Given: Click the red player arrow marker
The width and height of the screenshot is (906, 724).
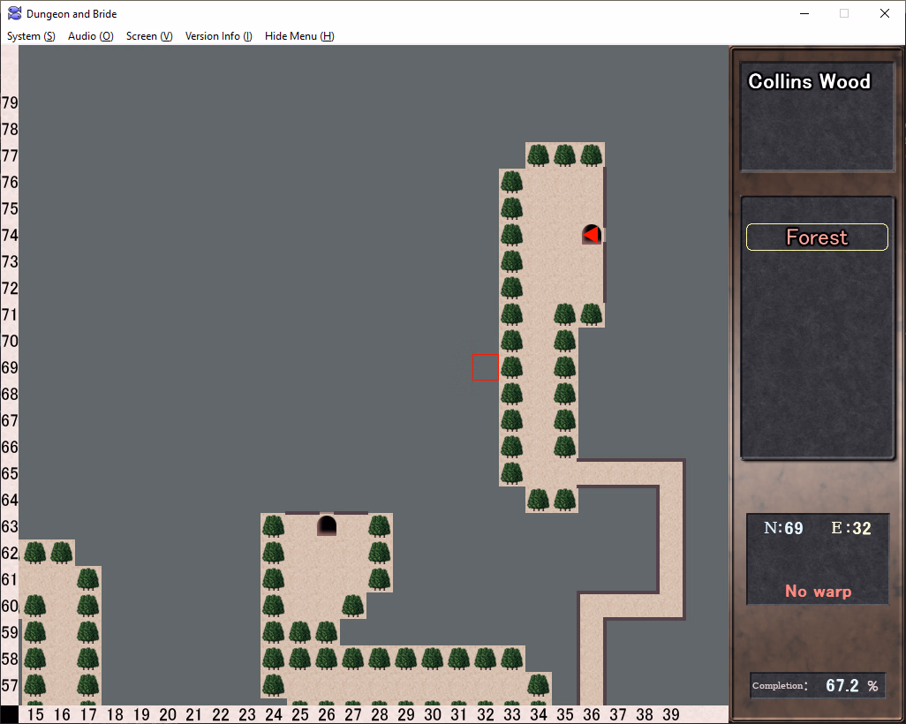Looking at the screenshot, I should (592, 234).
